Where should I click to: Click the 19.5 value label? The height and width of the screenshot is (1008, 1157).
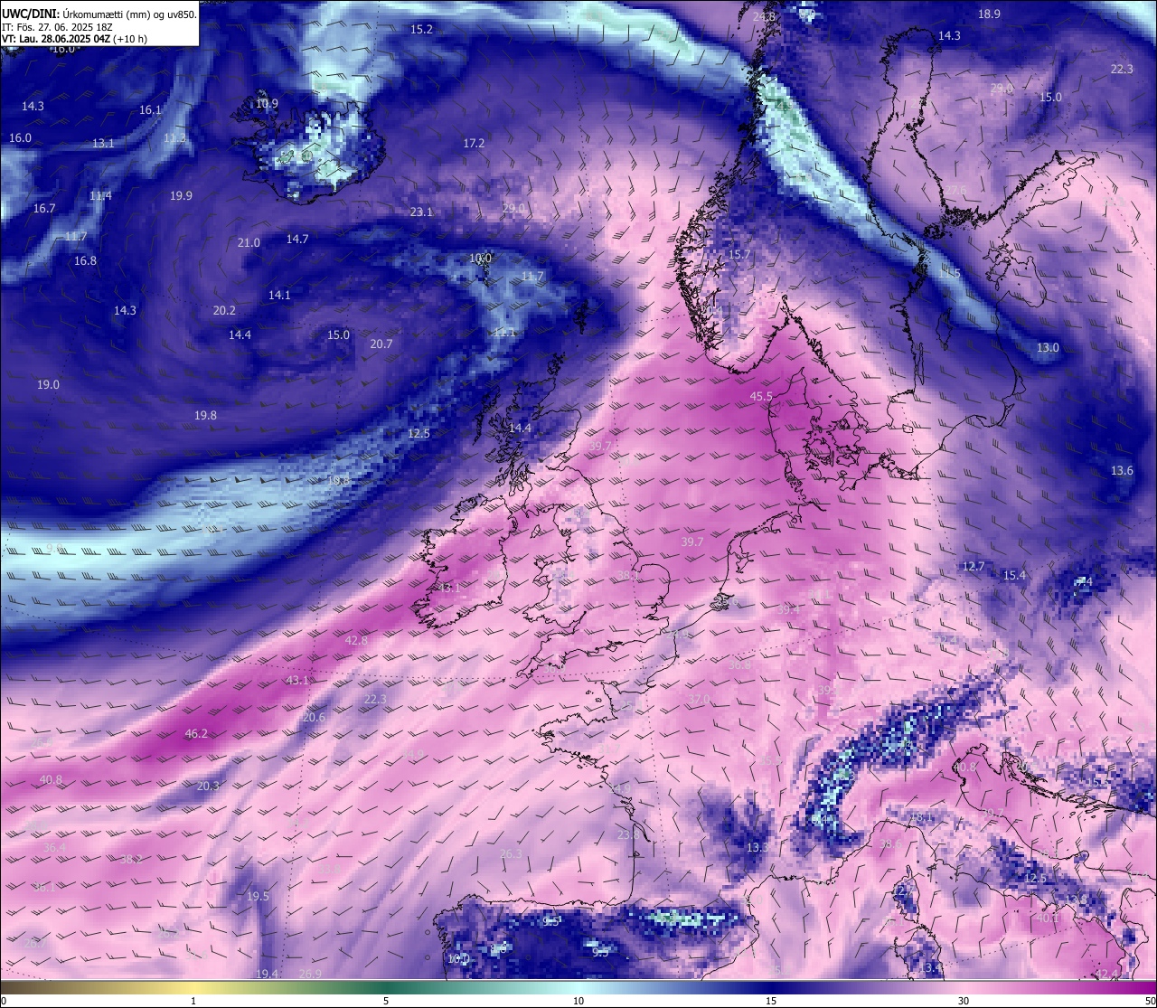pos(258,896)
